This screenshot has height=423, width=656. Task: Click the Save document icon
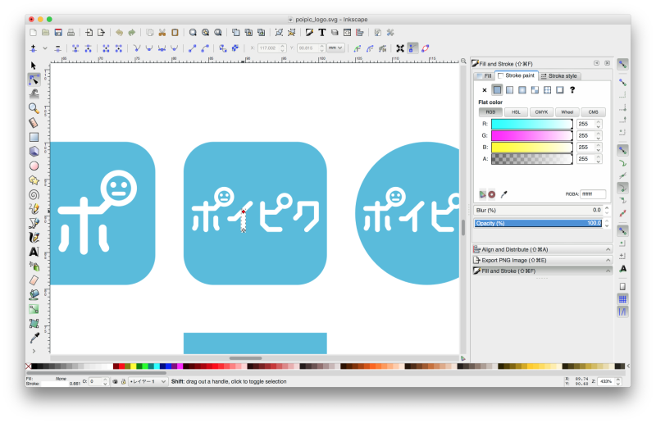(x=58, y=32)
